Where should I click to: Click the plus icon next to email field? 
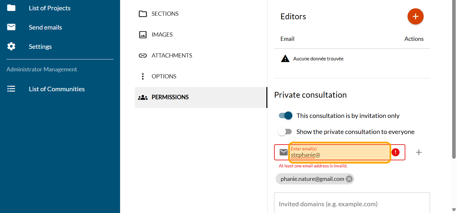(x=418, y=152)
